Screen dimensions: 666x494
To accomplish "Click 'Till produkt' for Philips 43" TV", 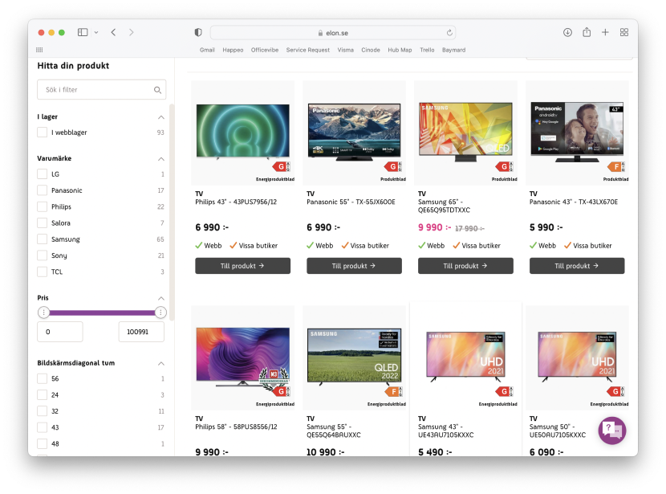I will point(242,266).
